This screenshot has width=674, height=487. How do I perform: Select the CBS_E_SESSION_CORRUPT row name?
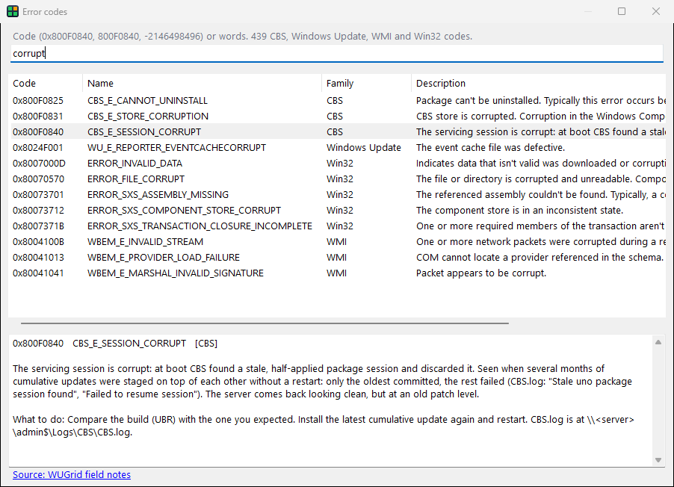144,132
